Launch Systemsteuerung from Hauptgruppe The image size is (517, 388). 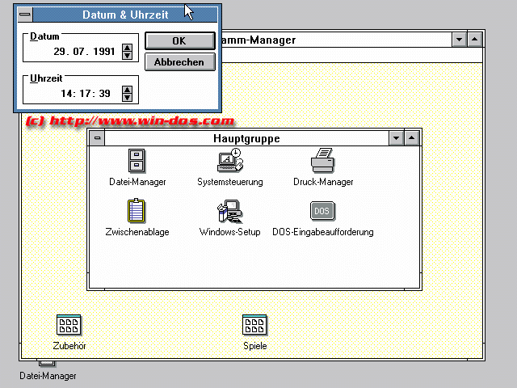(229, 161)
